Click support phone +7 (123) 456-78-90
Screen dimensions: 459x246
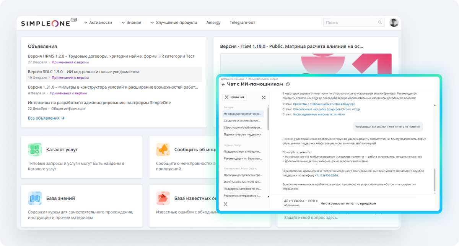point(326,175)
